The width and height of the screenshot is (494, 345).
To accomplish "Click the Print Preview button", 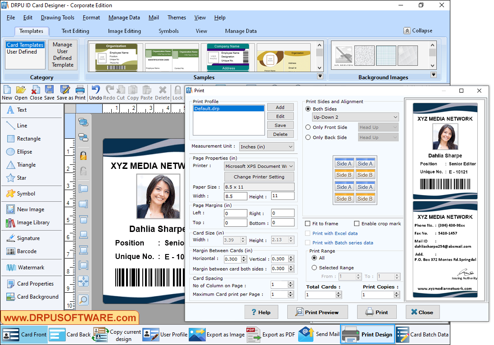I will 317,312.
